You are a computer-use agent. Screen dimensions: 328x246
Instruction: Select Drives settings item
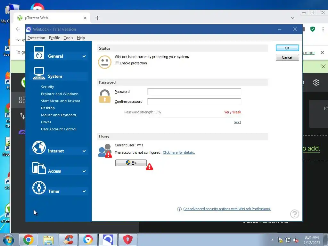coord(46,122)
